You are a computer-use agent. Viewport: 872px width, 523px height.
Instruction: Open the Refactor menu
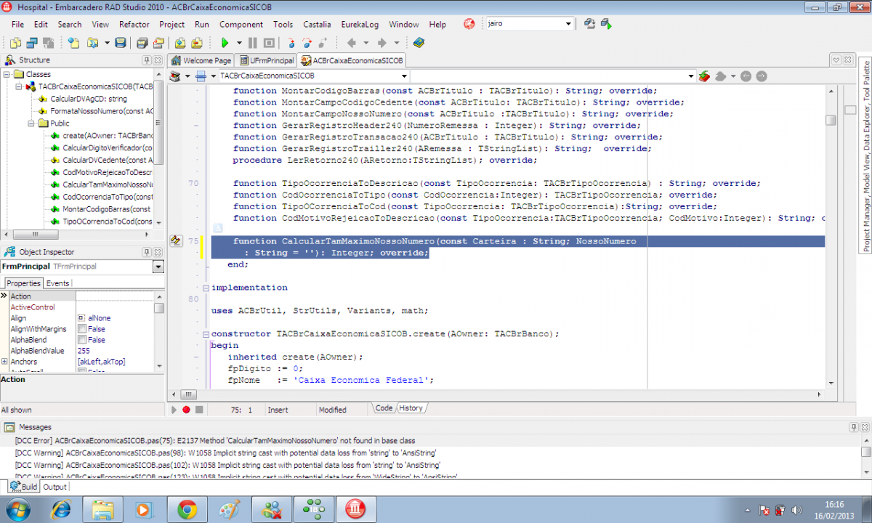click(134, 24)
